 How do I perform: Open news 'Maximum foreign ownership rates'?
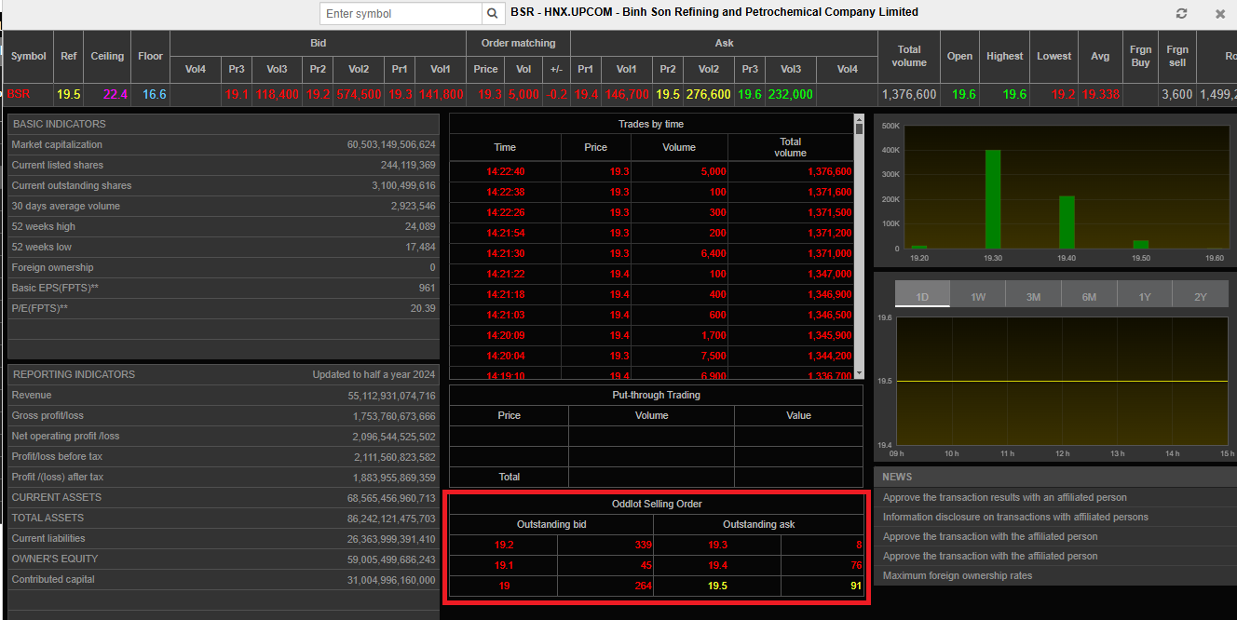tap(958, 575)
